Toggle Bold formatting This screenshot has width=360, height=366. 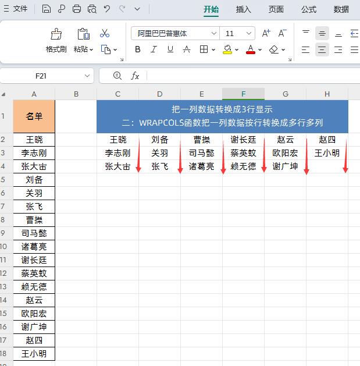click(138, 49)
